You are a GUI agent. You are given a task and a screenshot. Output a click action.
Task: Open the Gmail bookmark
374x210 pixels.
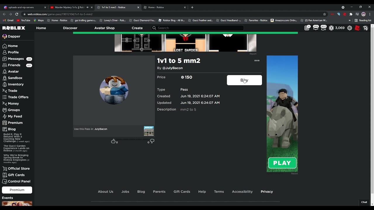point(8,20)
